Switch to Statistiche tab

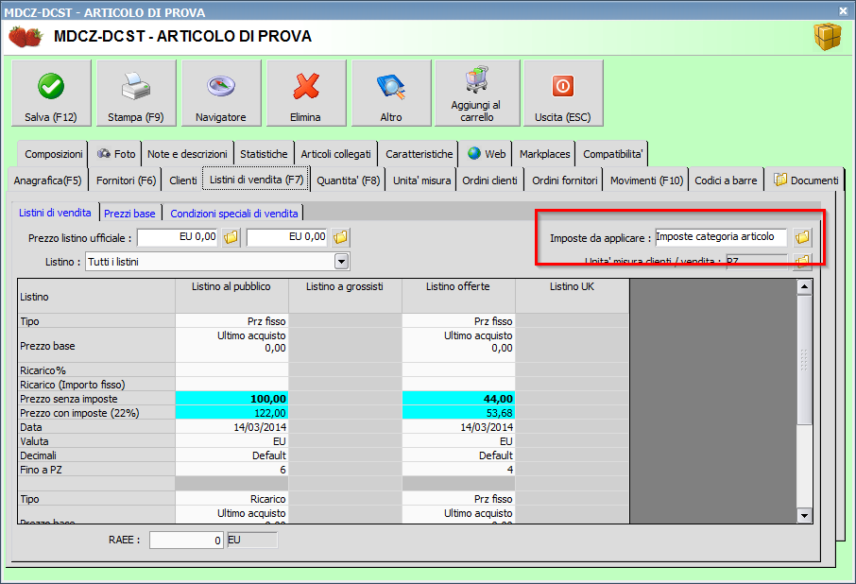pos(264,154)
